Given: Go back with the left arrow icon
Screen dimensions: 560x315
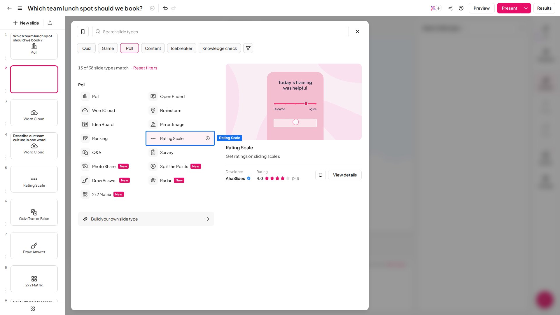Looking at the screenshot, I should [x=9, y=8].
